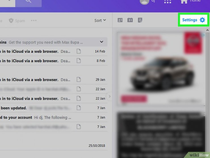Open the Max Bupa sponsored message
This screenshot has height=158, width=210.
point(54,42)
